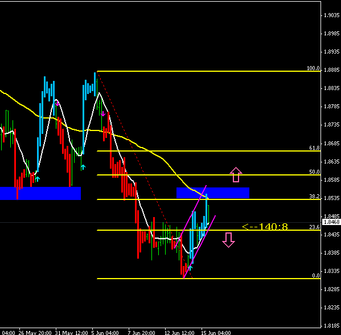Select the lower magenta channel line
The image size is (341, 335).
[x=199, y=247]
